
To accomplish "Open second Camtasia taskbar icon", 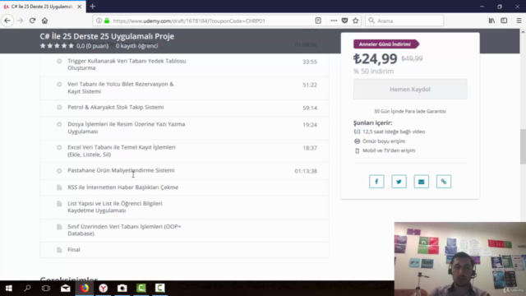I will (160, 288).
